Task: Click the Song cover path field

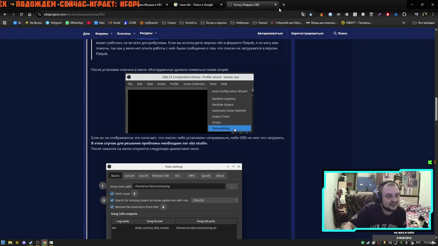Action: pyautogui.click(x=179, y=186)
